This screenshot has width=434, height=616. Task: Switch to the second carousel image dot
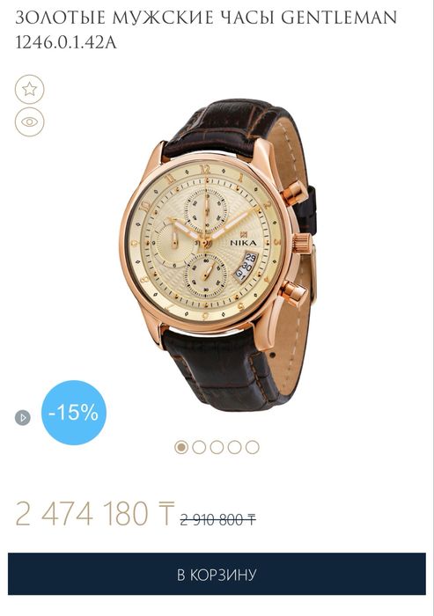tap(199, 447)
